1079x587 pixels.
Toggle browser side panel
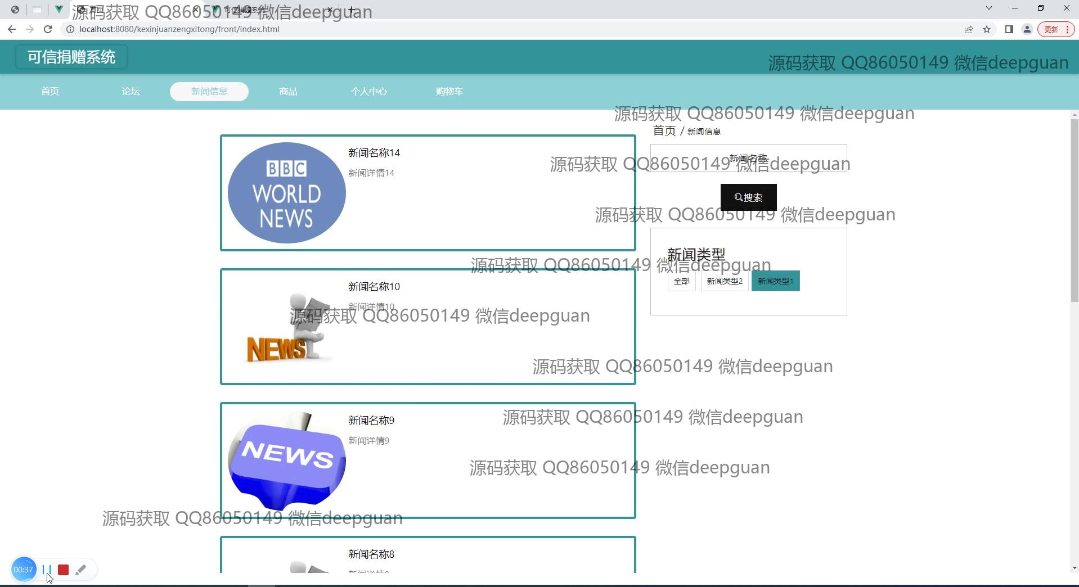coord(1009,29)
